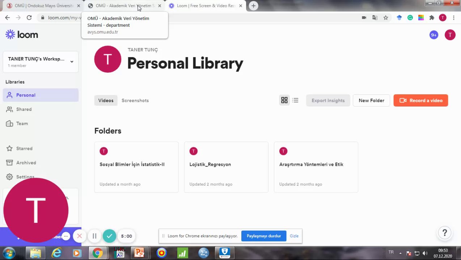Open the 9+ notifications badge
The width and height of the screenshot is (461, 260).
tap(433, 35)
